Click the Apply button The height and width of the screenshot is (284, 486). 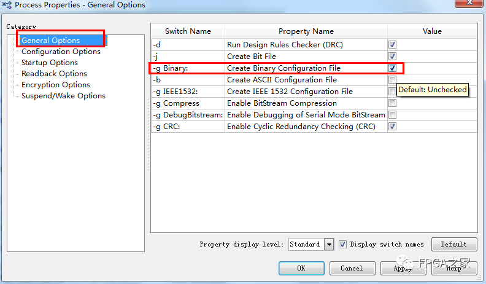click(403, 268)
